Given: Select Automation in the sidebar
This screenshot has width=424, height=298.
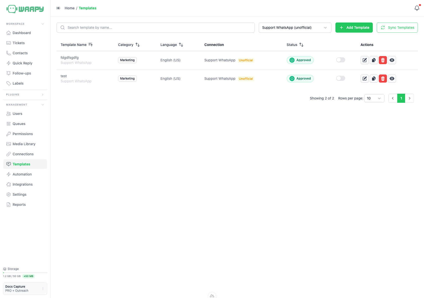Looking at the screenshot, I should pos(25,174).
